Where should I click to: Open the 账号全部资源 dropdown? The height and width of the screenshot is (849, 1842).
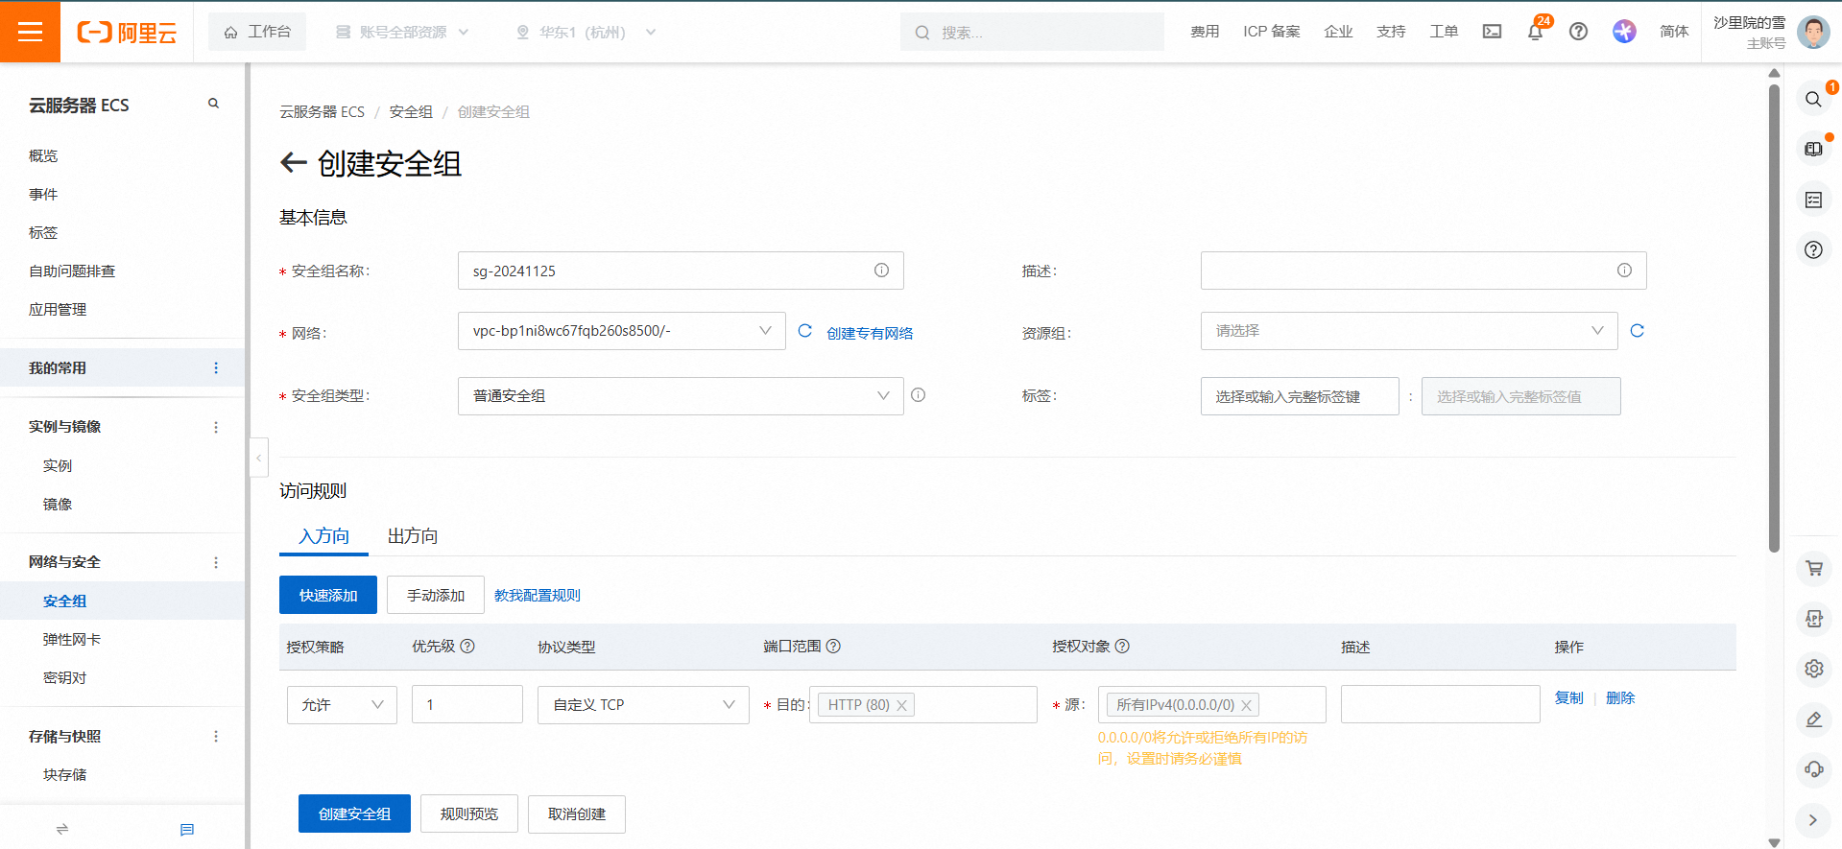click(x=402, y=32)
